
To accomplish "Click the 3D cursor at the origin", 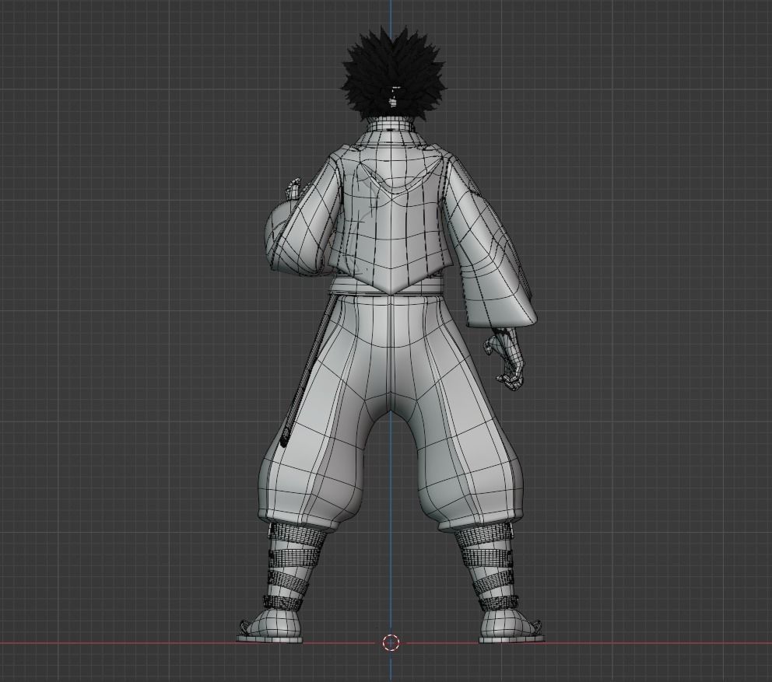I will (391, 642).
